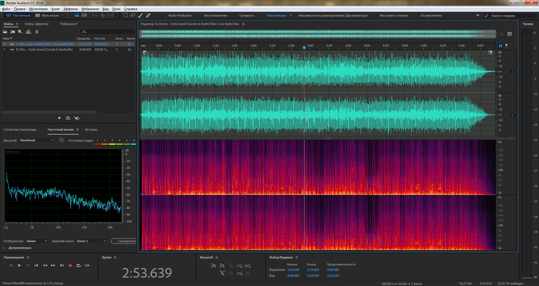Image resolution: width=539 pixels, height=286 pixels.
Task: Toggle loop playback in Files panel preview
Action: (x=68, y=118)
